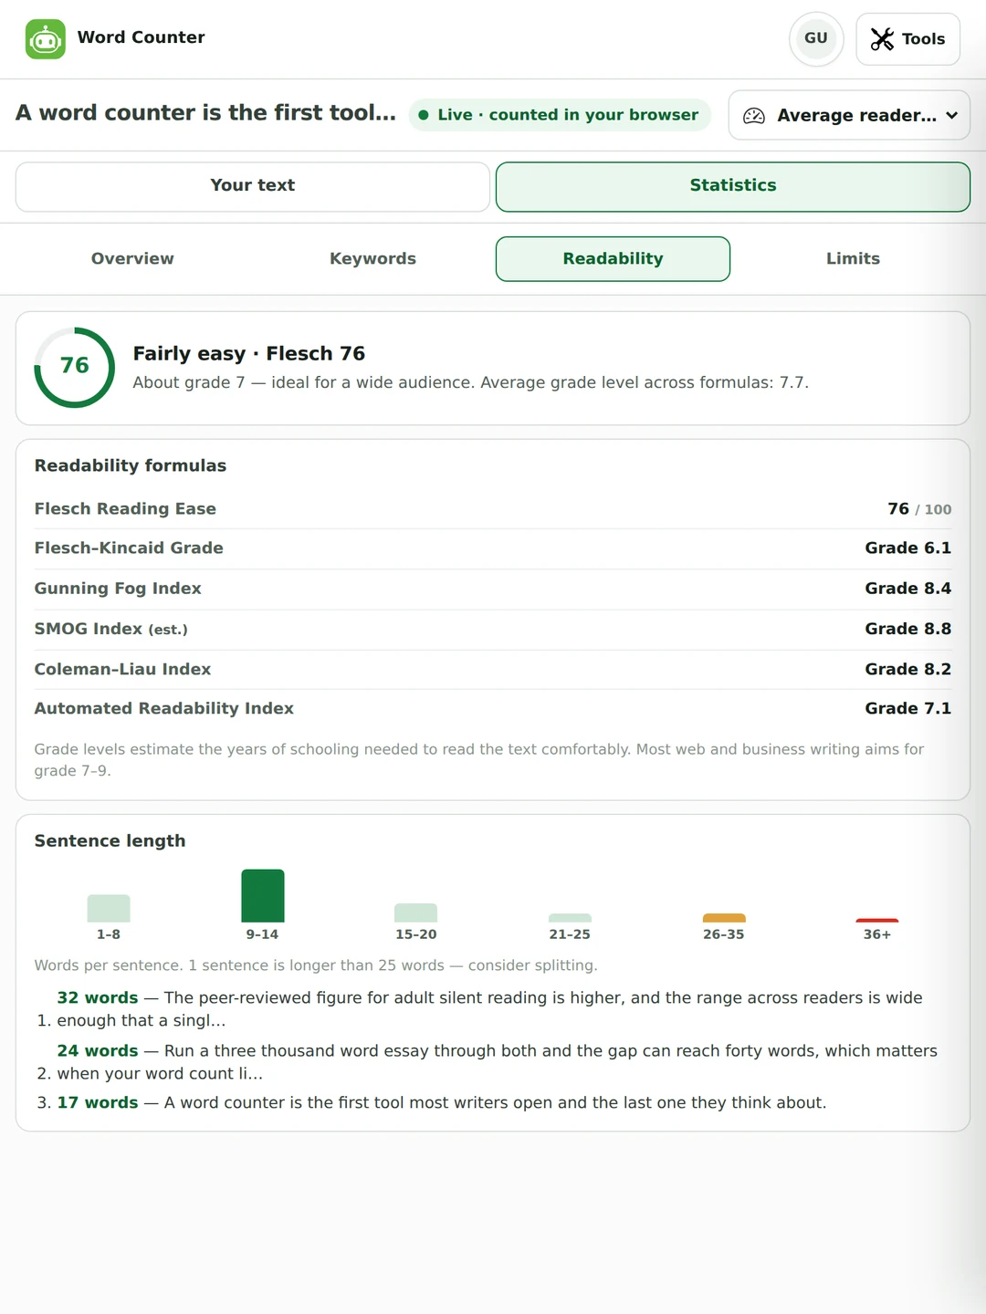Click the Flesch Reading Ease row label
The image size is (986, 1314).
pos(125,509)
